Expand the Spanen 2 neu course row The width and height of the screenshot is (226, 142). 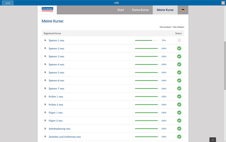pyautogui.click(x=45, y=48)
